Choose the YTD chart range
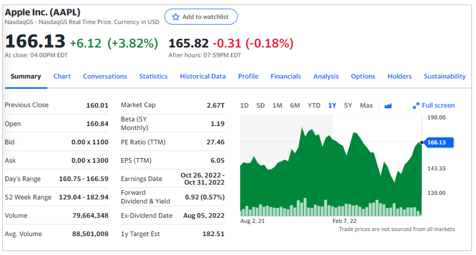The height and width of the screenshot is (255, 476). (314, 105)
